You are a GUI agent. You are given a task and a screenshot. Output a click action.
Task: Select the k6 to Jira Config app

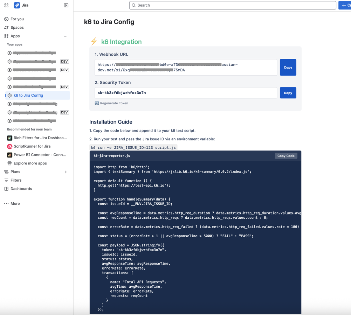click(x=28, y=95)
